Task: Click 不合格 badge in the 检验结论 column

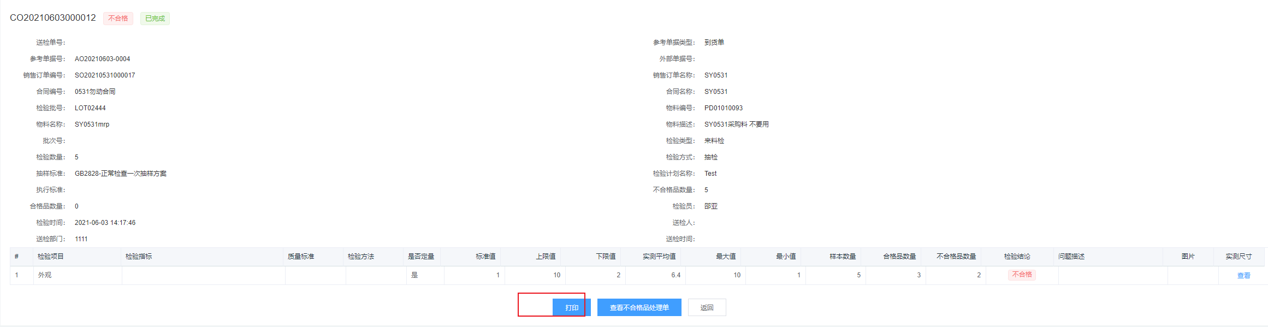Action: coord(1022,275)
